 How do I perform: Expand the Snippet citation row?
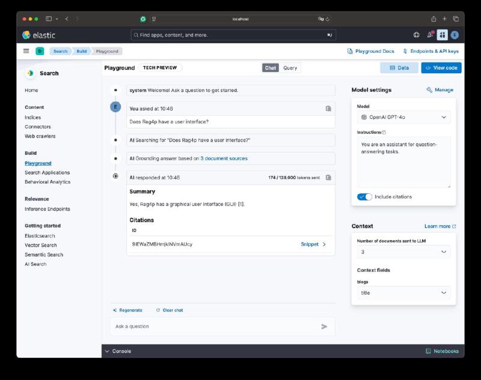click(x=313, y=244)
